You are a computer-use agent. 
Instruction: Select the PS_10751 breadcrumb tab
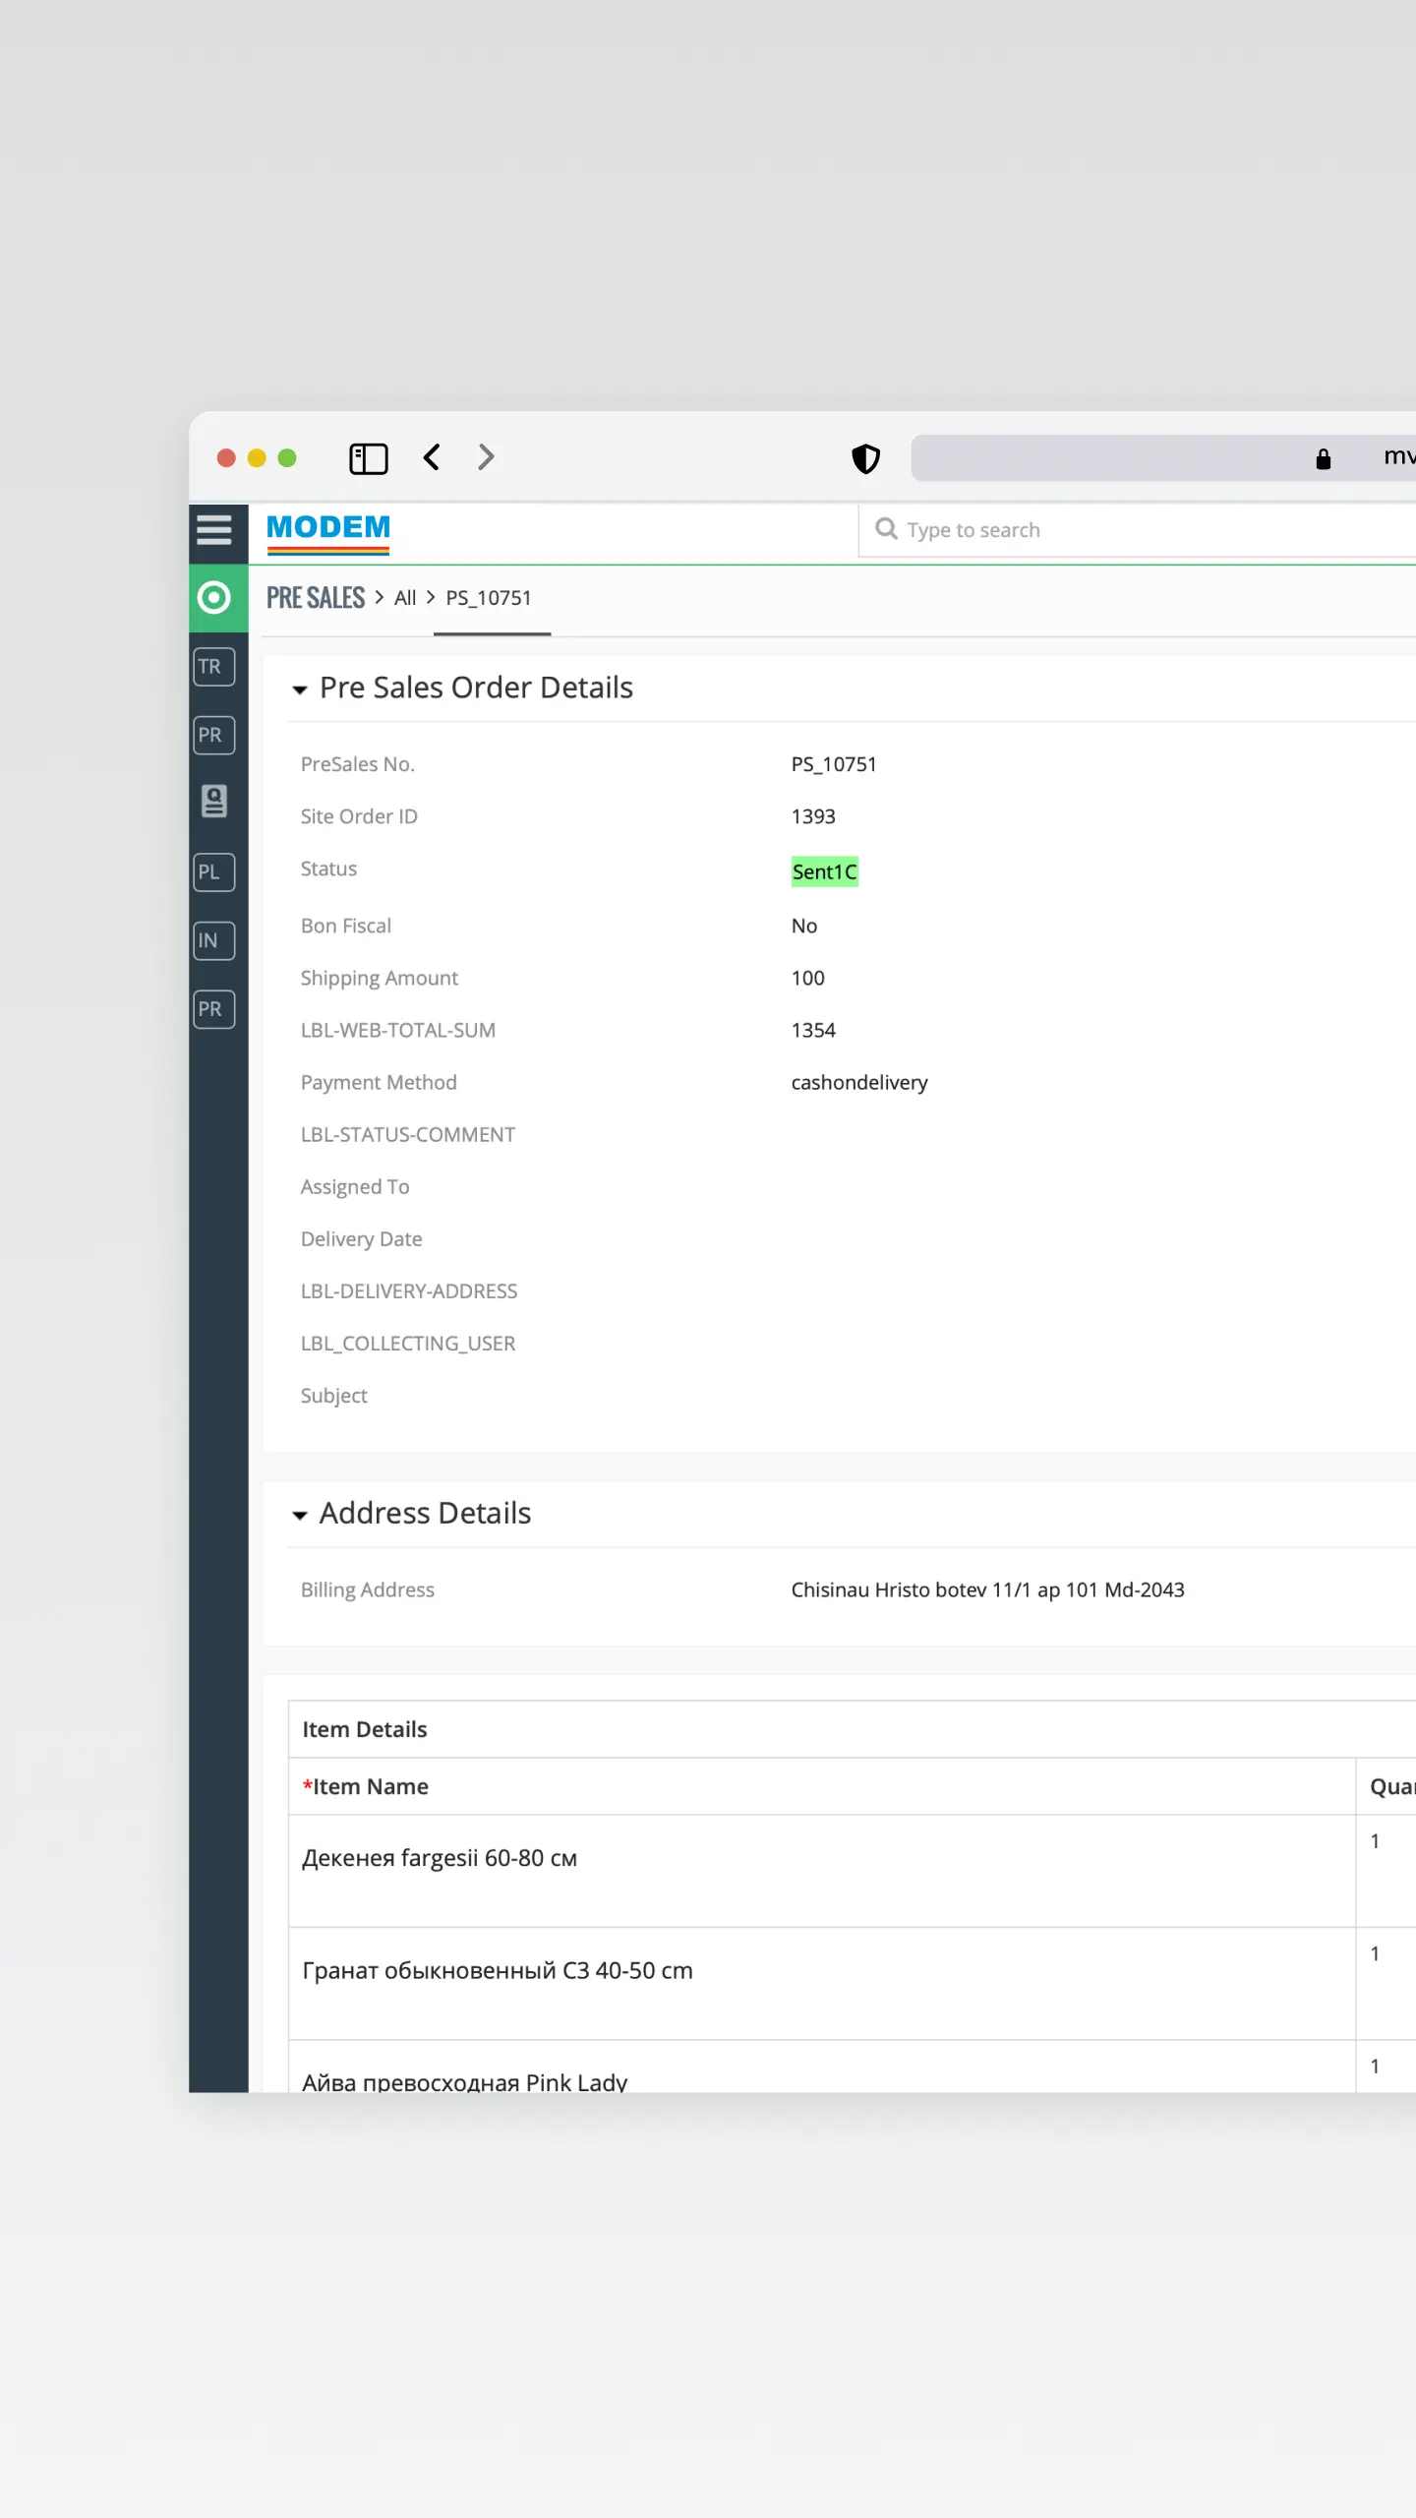click(x=489, y=598)
